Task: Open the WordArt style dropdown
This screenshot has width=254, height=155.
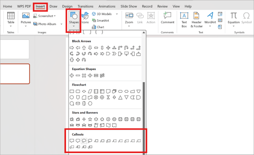Action: click(210, 26)
